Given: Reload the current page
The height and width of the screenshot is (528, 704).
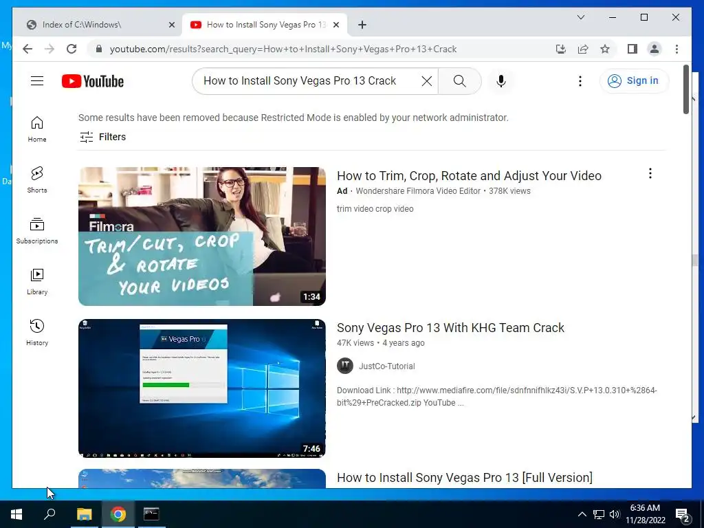Looking at the screenshot, I should [x=71, y=49].
